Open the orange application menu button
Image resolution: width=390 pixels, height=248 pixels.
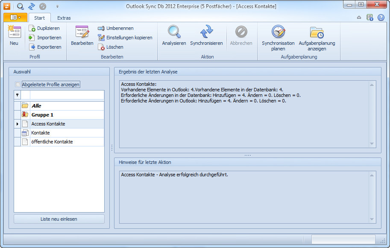[x=15, y=18]
